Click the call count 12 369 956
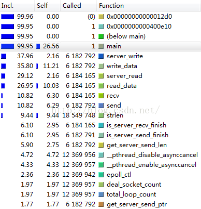201x209 pixels. (79, 155)
